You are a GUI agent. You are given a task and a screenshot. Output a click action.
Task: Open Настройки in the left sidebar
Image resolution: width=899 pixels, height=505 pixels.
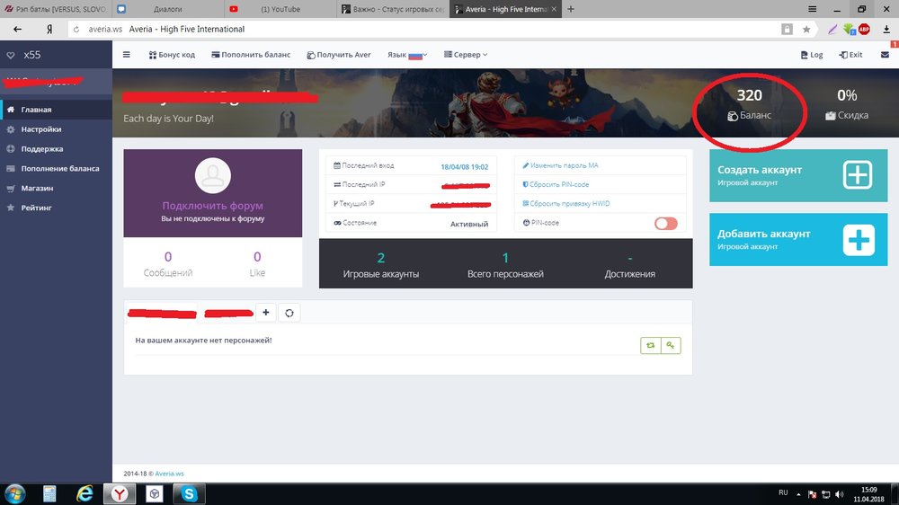point(41,129)
